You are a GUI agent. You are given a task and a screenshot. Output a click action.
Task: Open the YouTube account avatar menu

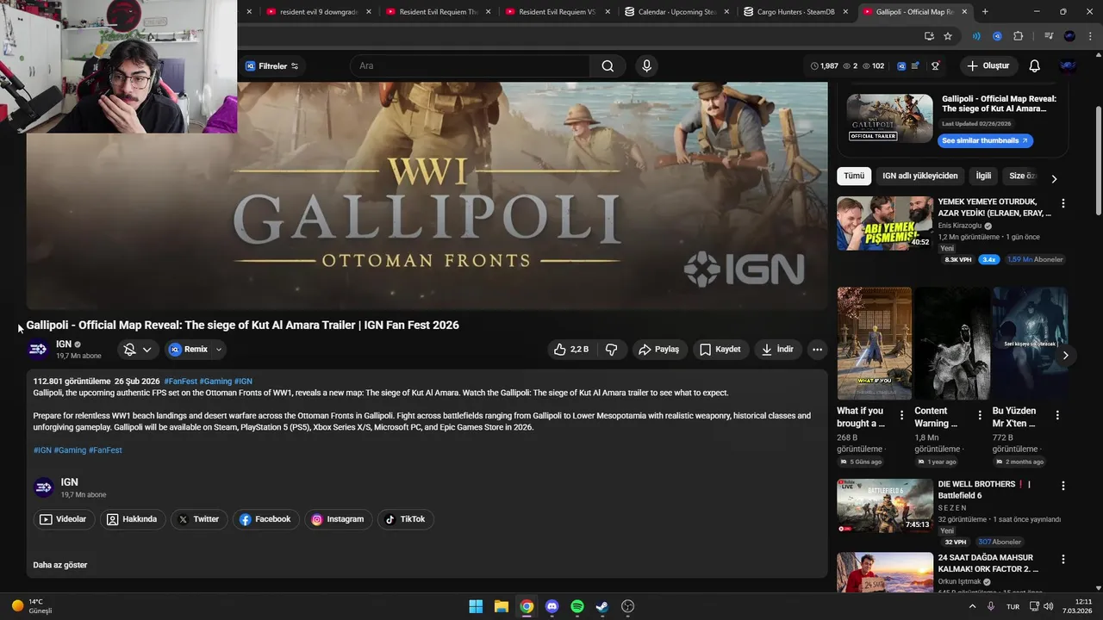[x=1069, y=66]
